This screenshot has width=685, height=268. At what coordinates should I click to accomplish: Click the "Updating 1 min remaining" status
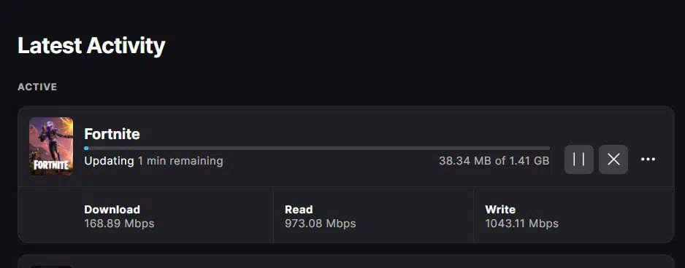(x=153, y=161)
